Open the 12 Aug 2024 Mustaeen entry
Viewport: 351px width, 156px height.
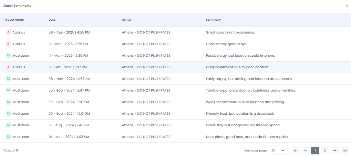[x=69, y=125]
